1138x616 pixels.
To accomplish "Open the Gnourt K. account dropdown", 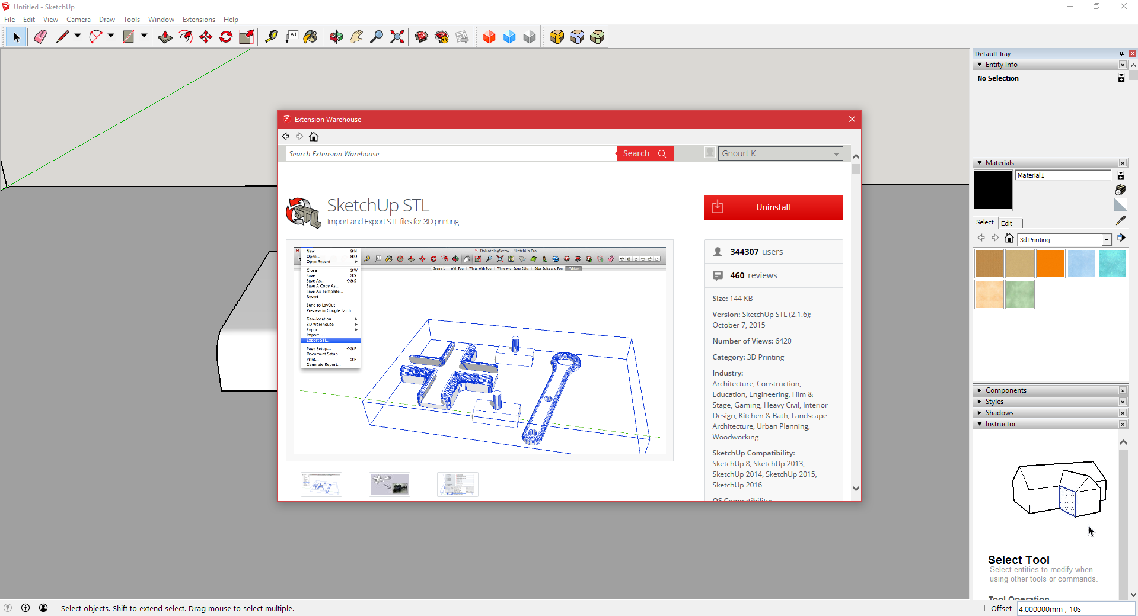I will pyautogui.click(x=780, y=153).
